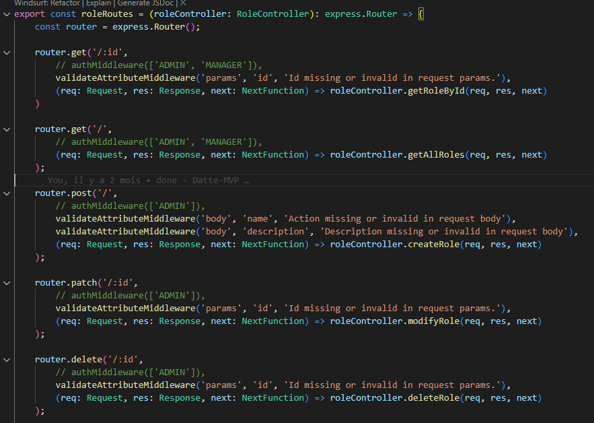This screenshot has width=594, height=423.
Task: Click the getAllRoles method name
Action: click(436, 155)
